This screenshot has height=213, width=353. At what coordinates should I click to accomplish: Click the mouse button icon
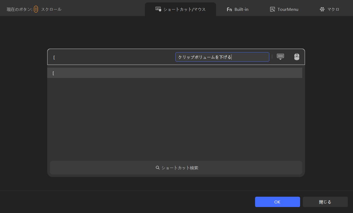[297, 57]
